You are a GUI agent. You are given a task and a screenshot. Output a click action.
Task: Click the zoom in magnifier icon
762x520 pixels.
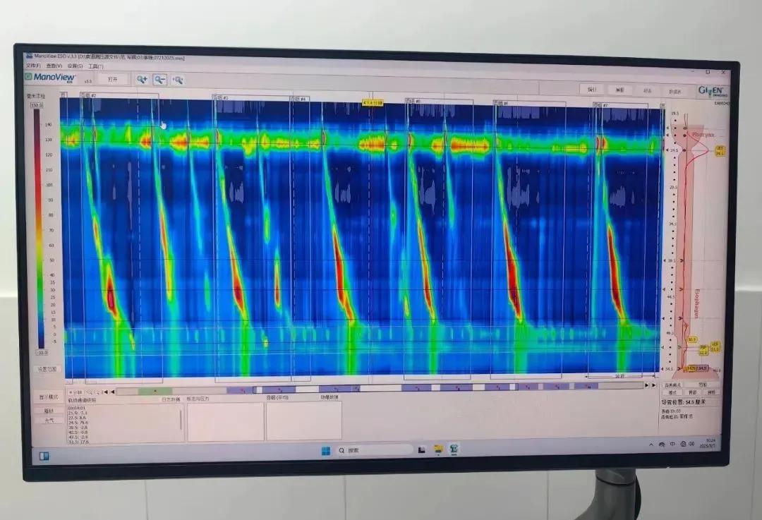tap(142, 80)
